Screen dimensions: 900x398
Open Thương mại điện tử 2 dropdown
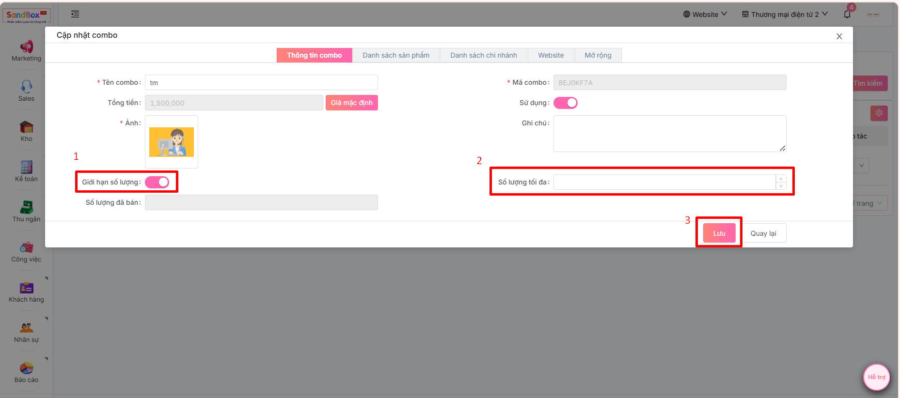785,15
